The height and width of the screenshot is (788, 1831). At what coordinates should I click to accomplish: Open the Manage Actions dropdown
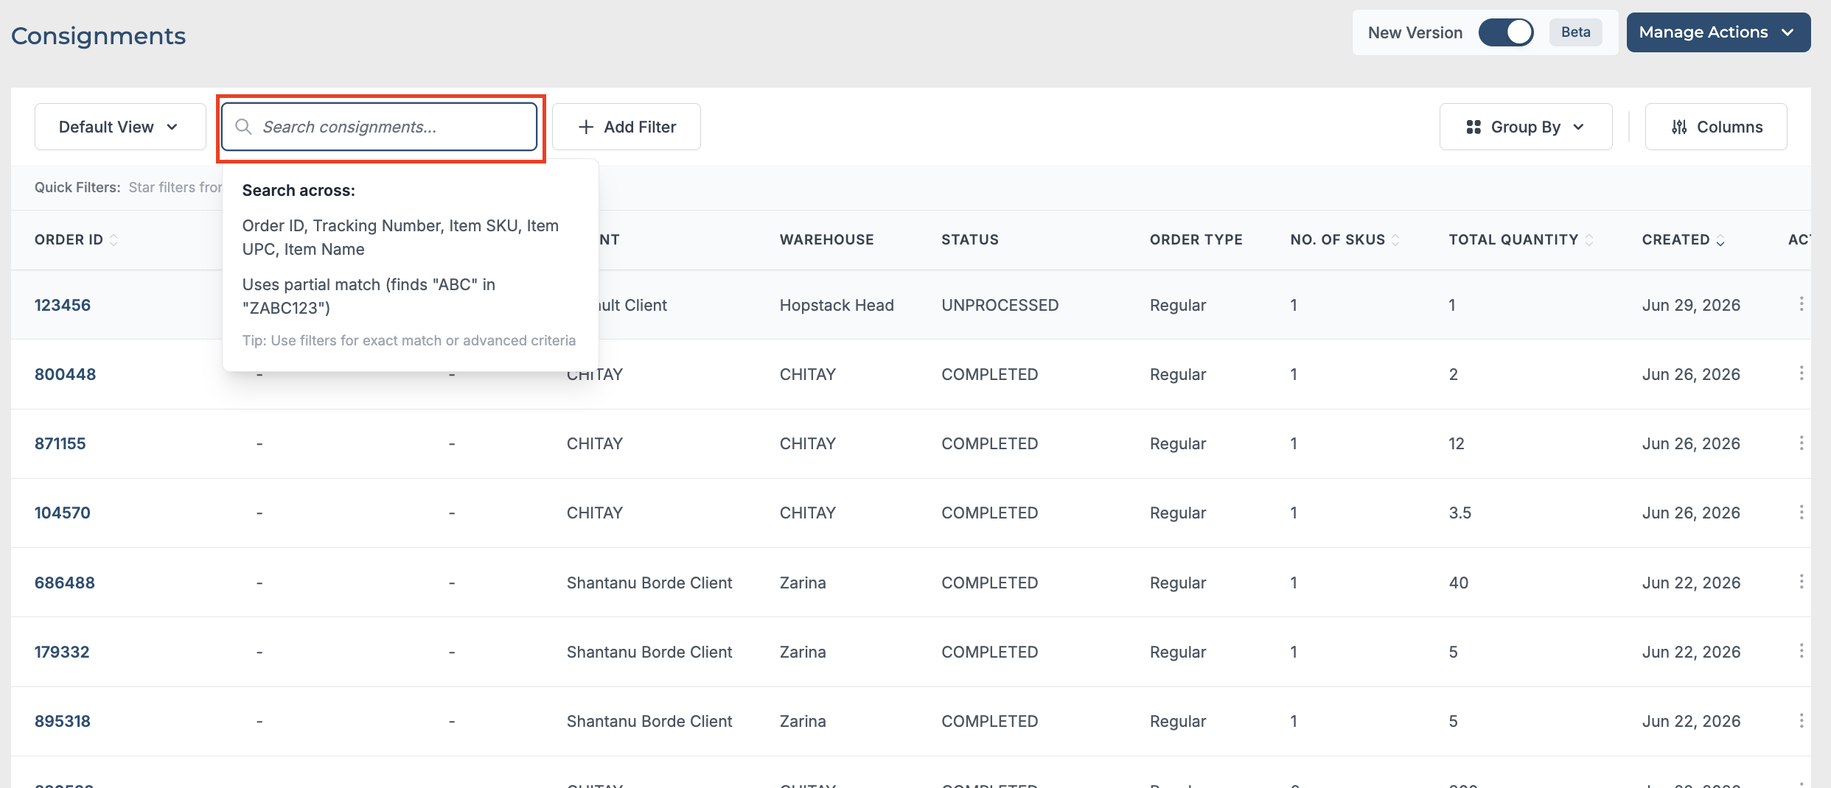(1718, 32)
